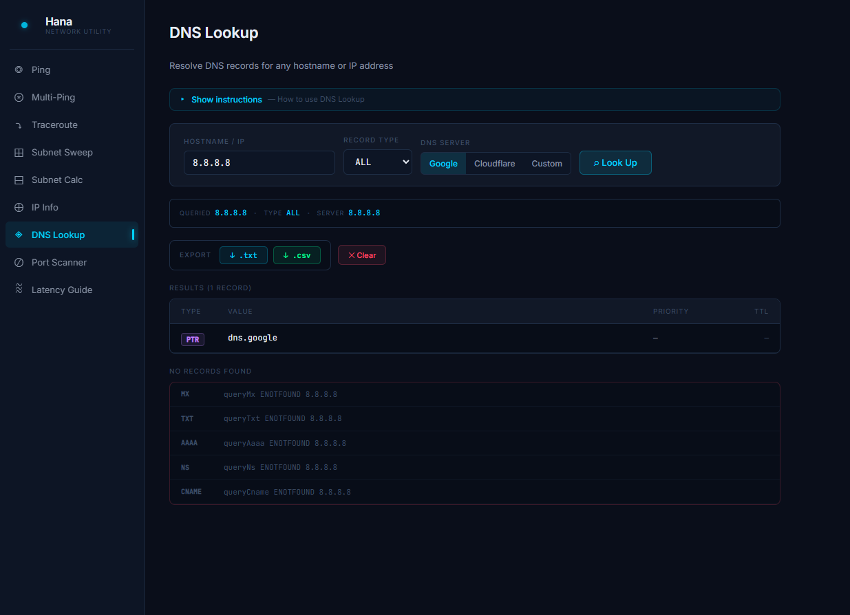Screen dimensions: 850x615
Task: Select Cloudflare as the DNS server
Action: click(x=494, y=164)
